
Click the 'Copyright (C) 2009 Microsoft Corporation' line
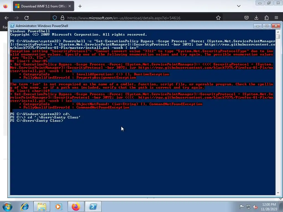coord(78,35)
